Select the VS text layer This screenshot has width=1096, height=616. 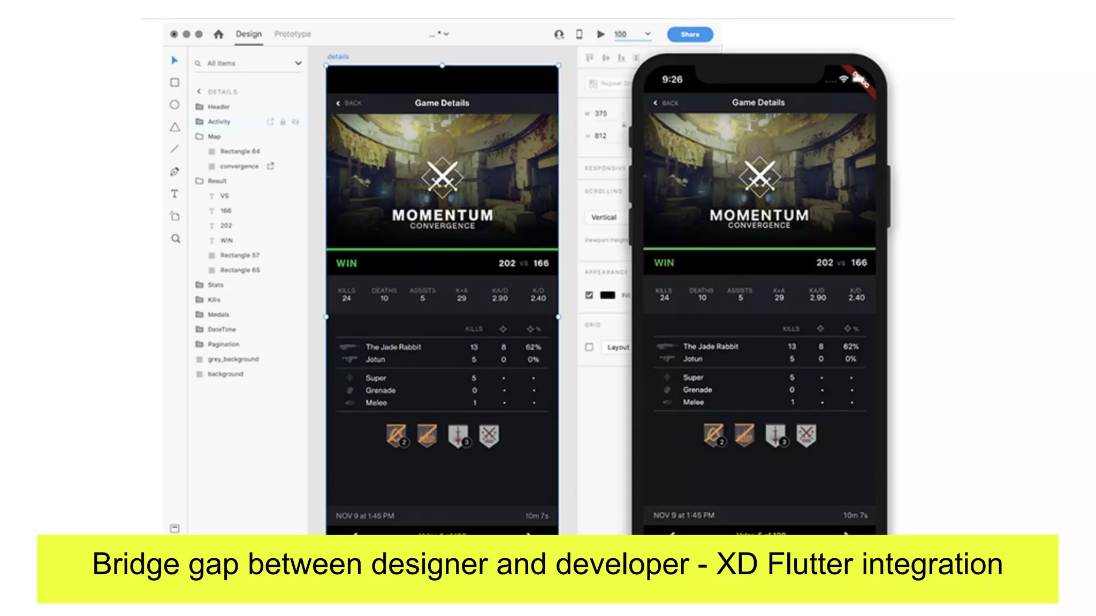(224, 196)
